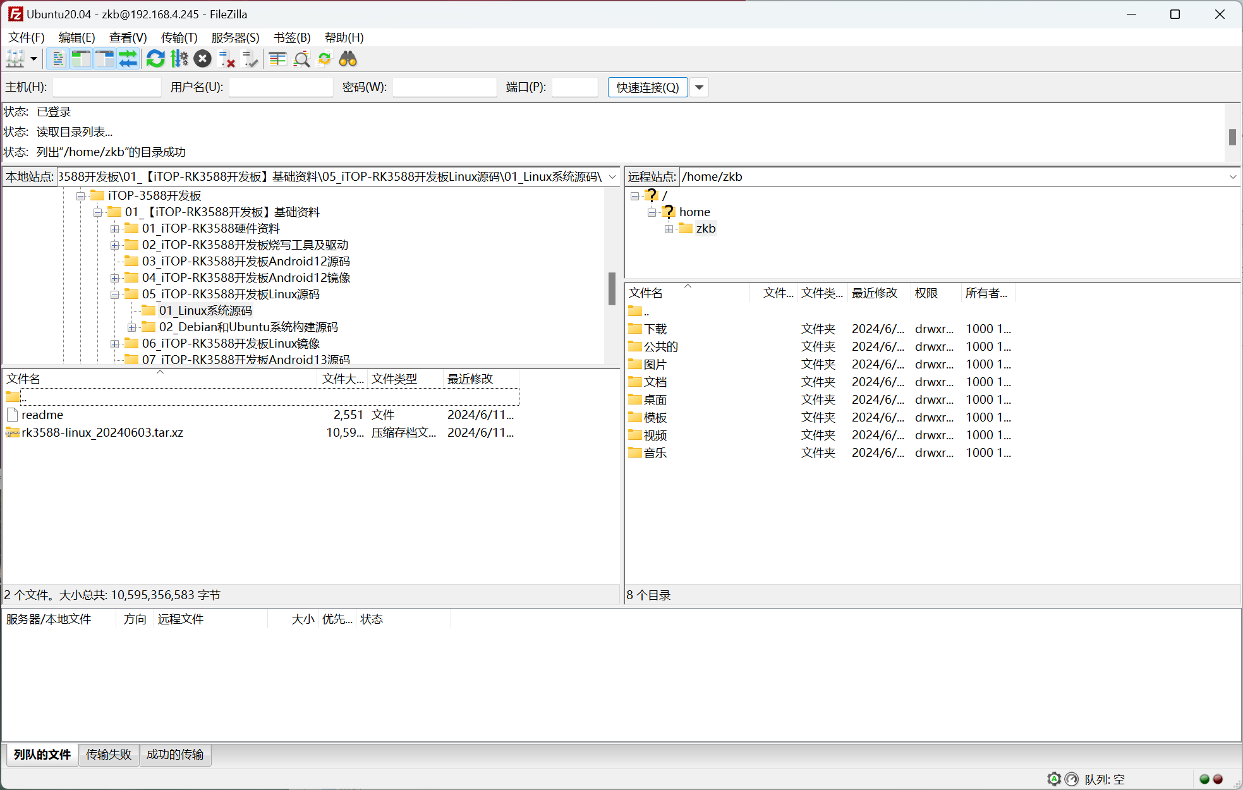Open the 书签(B) menu
The width and height of the screenshot is (1243, 790).
click(292, 37)
